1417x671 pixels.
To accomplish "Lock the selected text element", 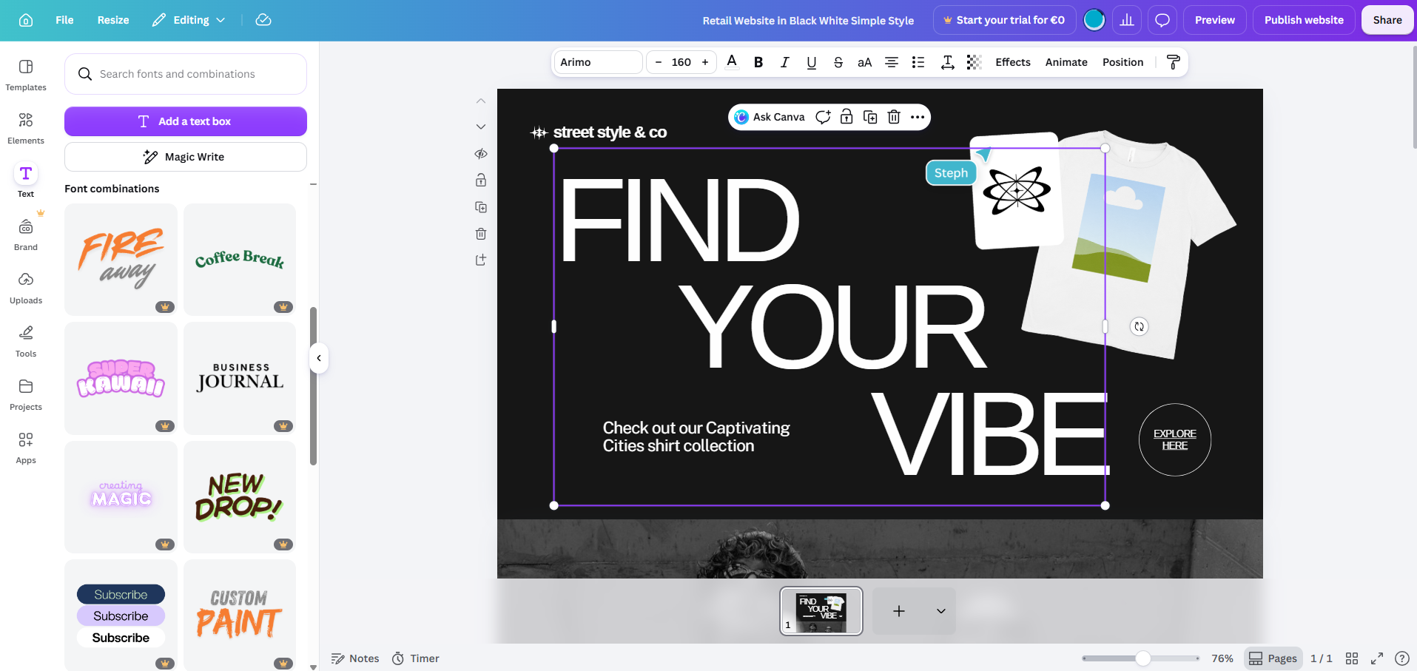I will pyautogui.click(x=847, y=117).
